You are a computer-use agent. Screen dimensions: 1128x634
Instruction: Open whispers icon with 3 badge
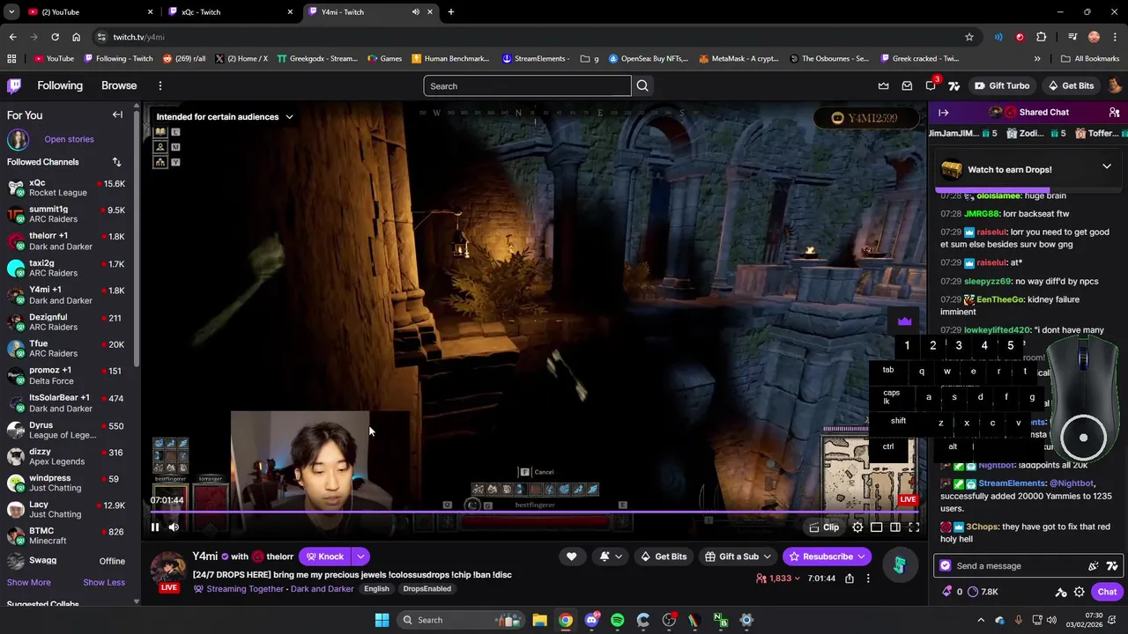click(931, 85)
